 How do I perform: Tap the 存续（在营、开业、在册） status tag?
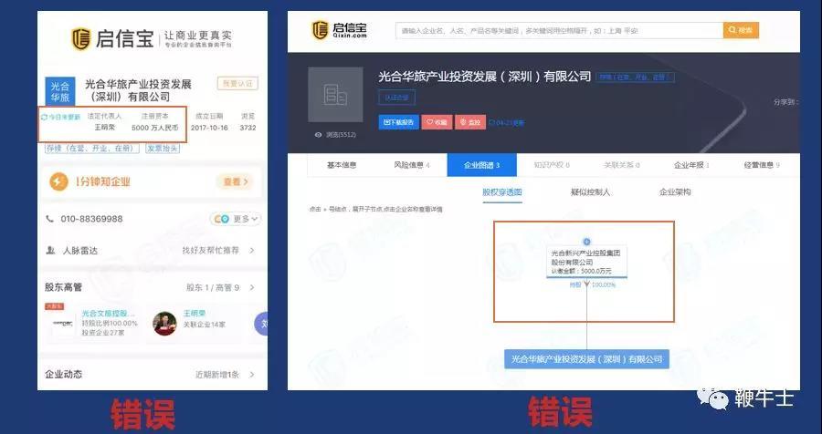[x=92, y=149]
